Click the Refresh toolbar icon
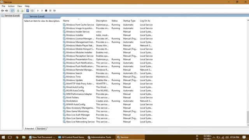This screenshot has height=140, width=249. coord(18,10)
